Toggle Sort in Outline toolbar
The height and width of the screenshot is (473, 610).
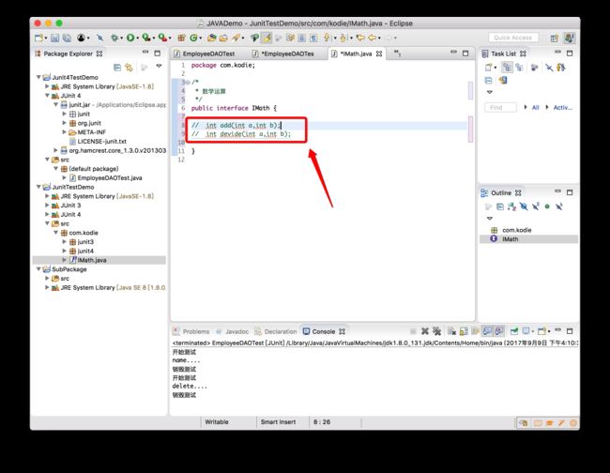click(511, 206)
